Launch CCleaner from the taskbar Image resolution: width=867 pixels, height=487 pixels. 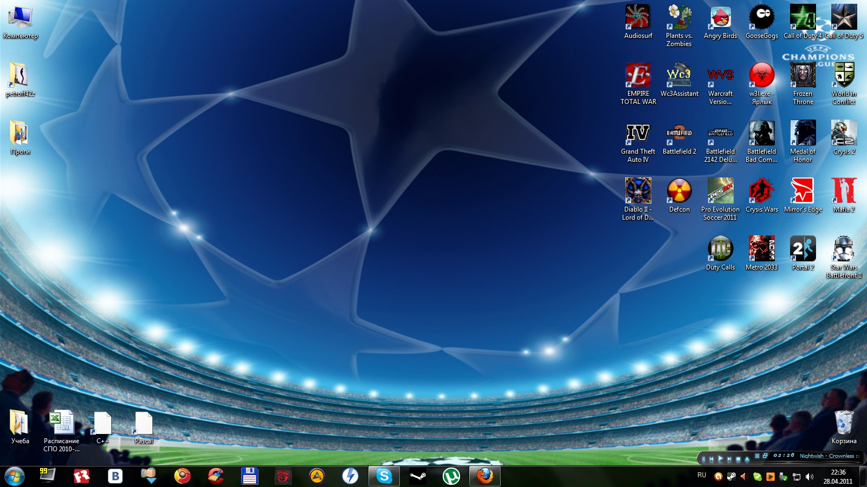(216, 476)
